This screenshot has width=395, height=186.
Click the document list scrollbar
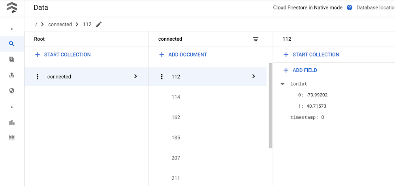point(270,105)
